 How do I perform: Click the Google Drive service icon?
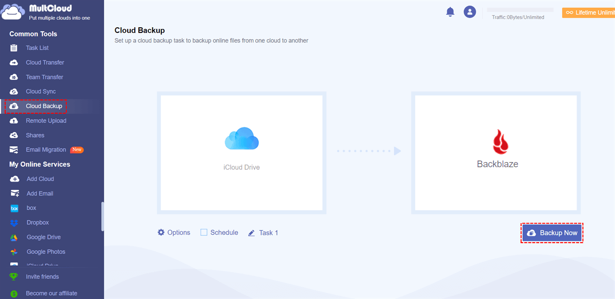click(x=15, y=237)
